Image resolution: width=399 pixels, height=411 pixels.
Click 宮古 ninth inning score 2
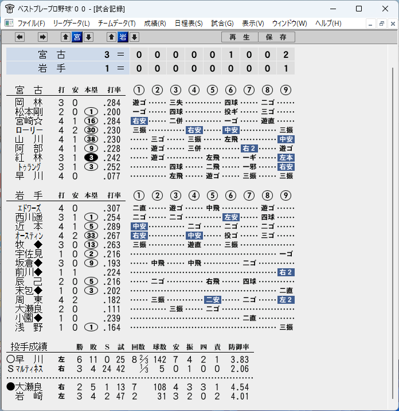click(285, 54)
